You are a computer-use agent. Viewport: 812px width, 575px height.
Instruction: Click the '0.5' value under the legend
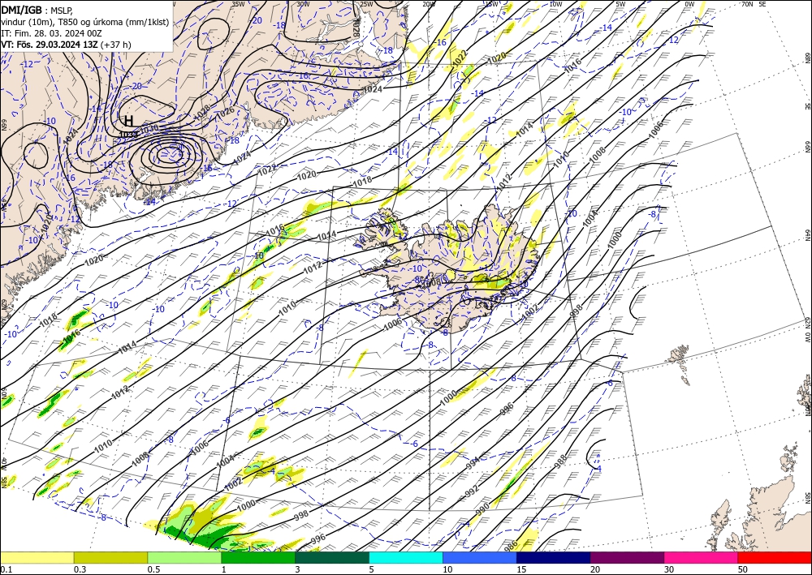coord(153,569)
